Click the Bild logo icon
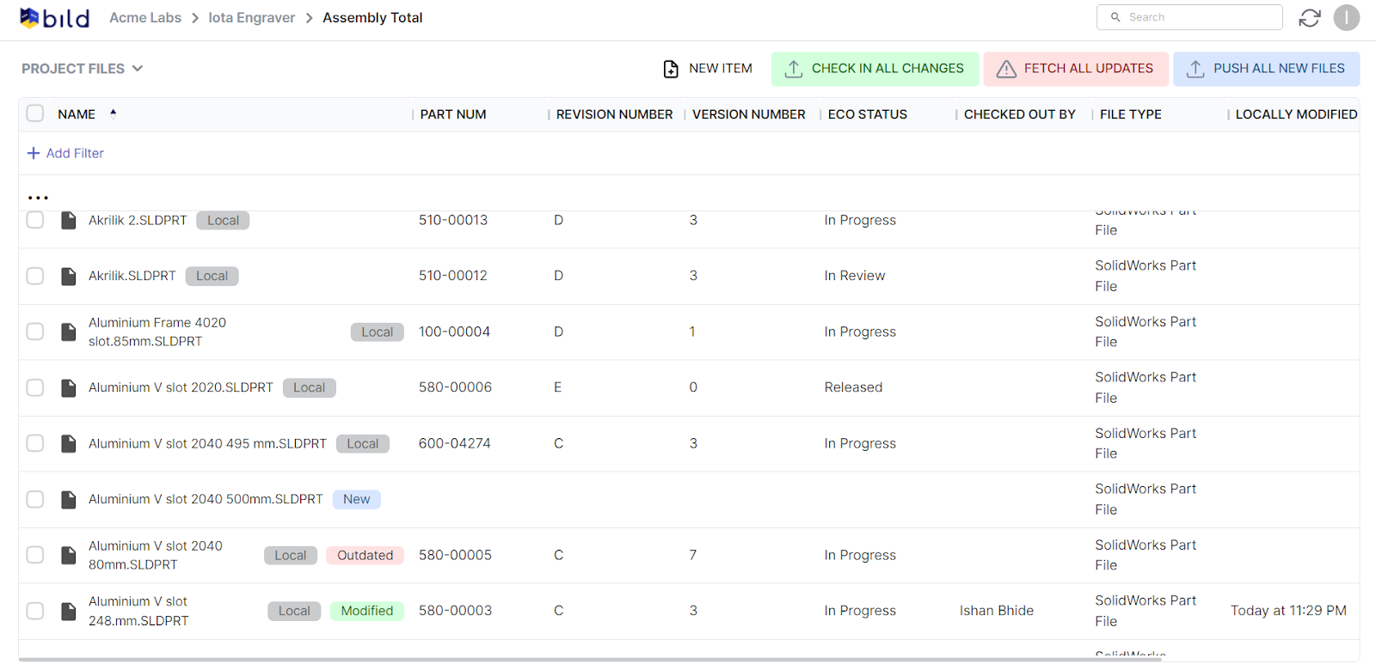 [x=30, y=18]
